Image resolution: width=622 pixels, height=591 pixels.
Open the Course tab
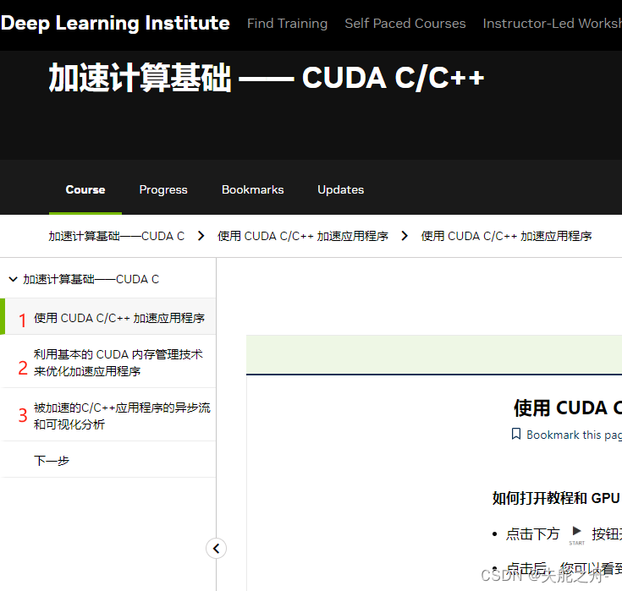85,190
